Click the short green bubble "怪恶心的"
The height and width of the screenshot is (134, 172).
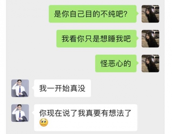tap(116, 63)
